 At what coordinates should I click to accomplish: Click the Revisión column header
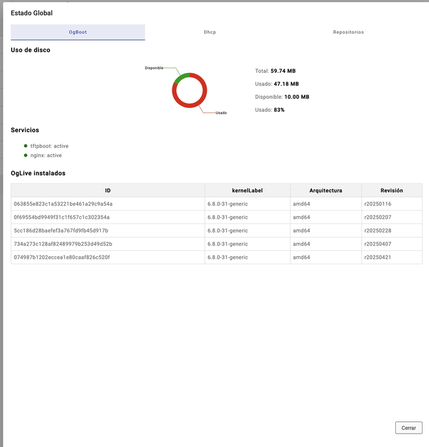point(391,190)
